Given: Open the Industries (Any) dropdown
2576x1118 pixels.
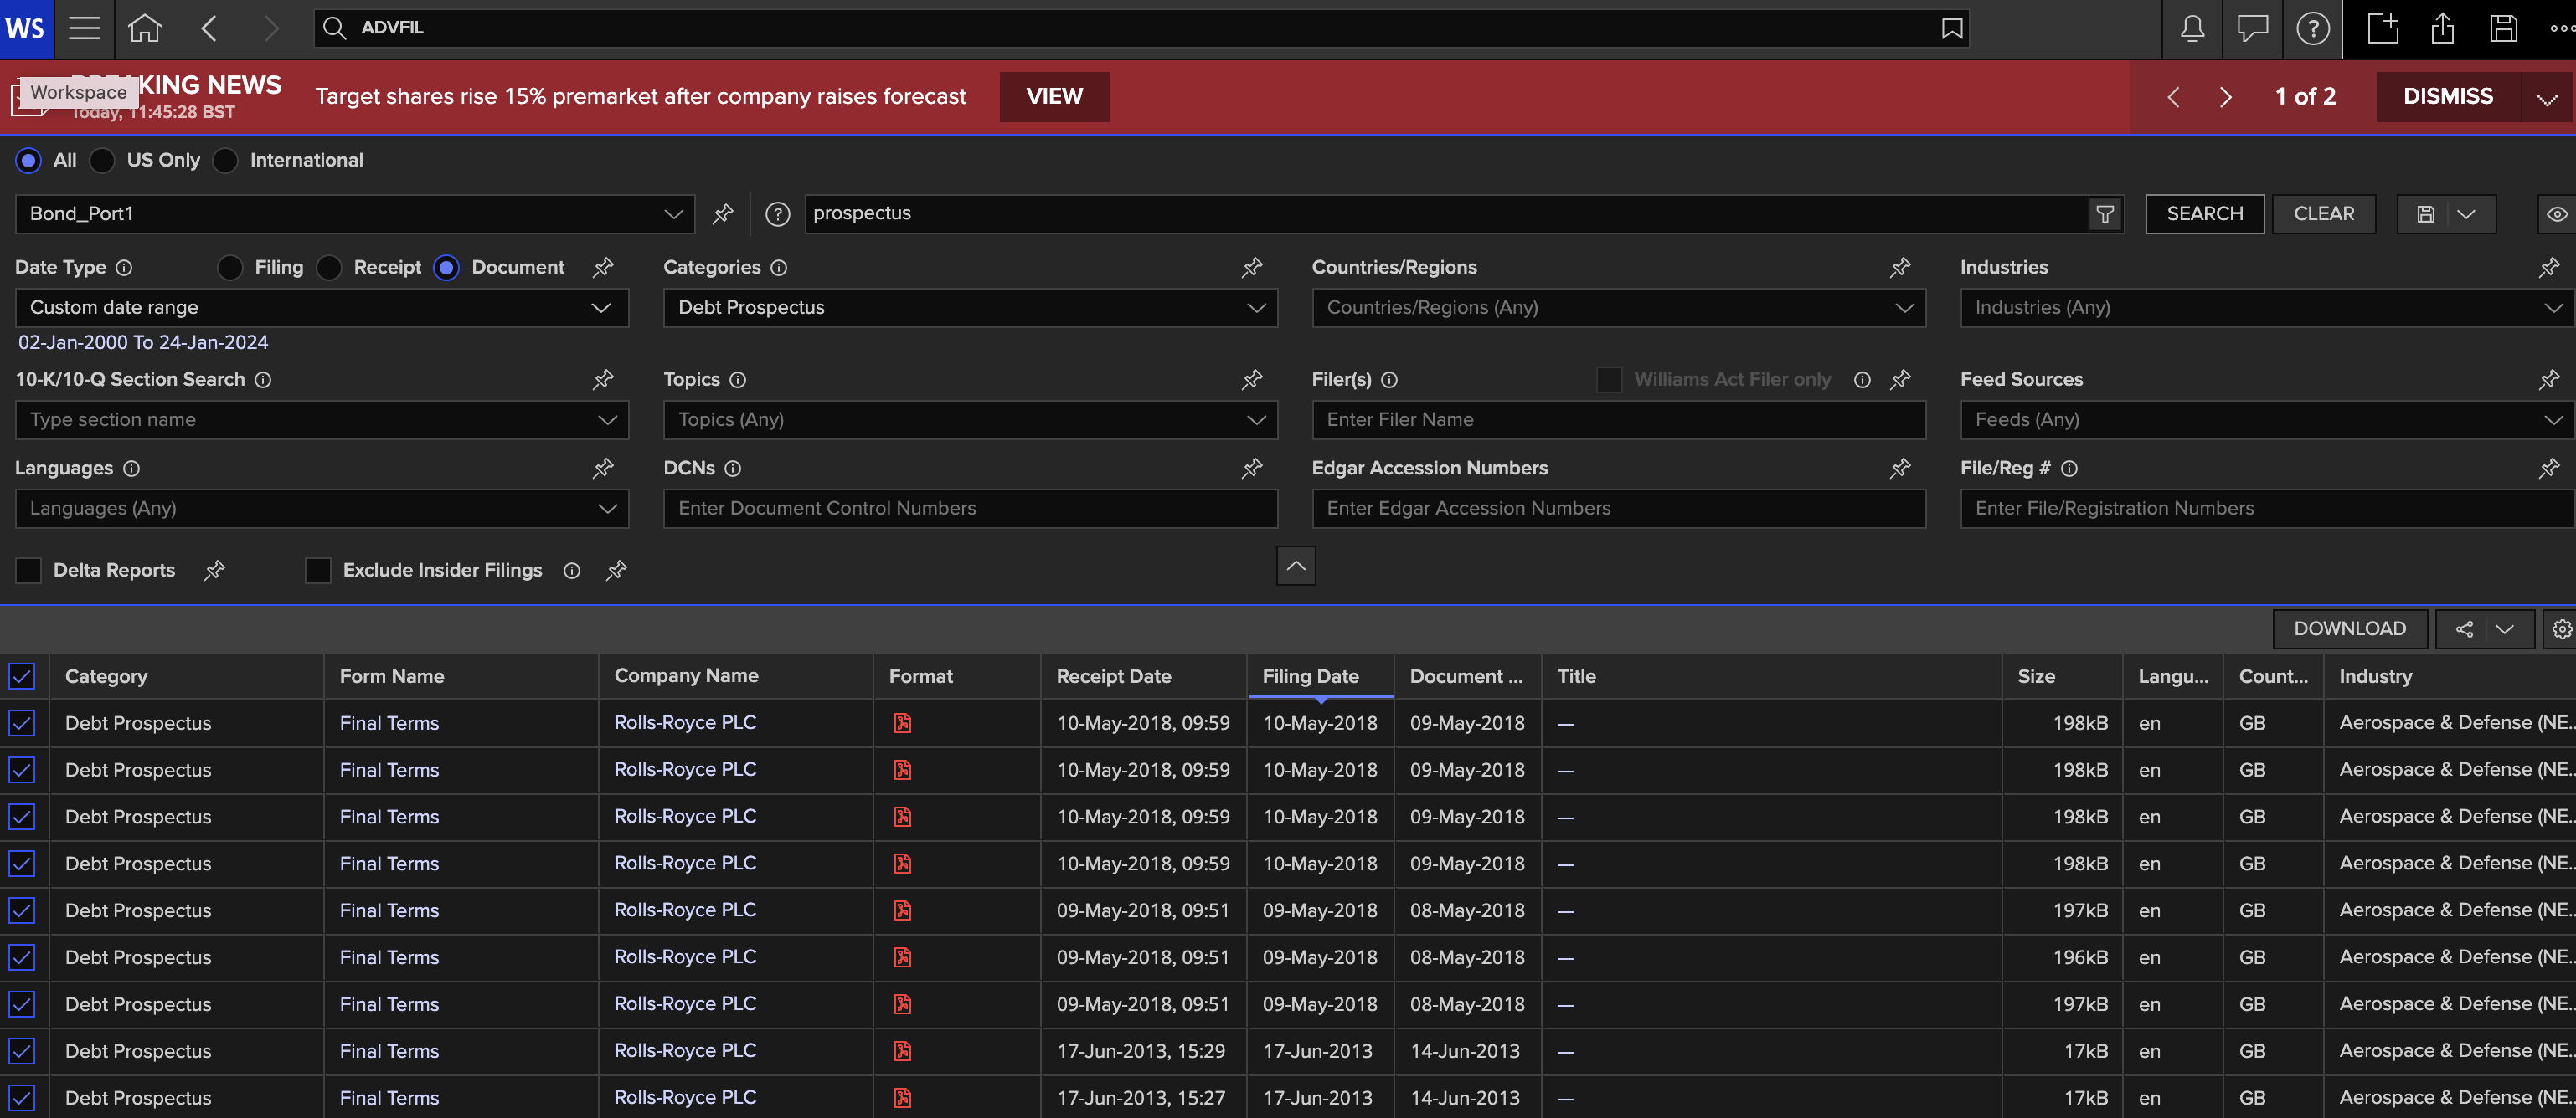Looking at the screenshot, I should tap(2267, 308).
